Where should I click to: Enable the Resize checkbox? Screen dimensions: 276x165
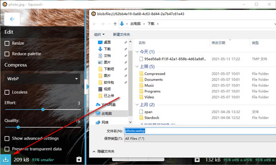tap(7, 43)
